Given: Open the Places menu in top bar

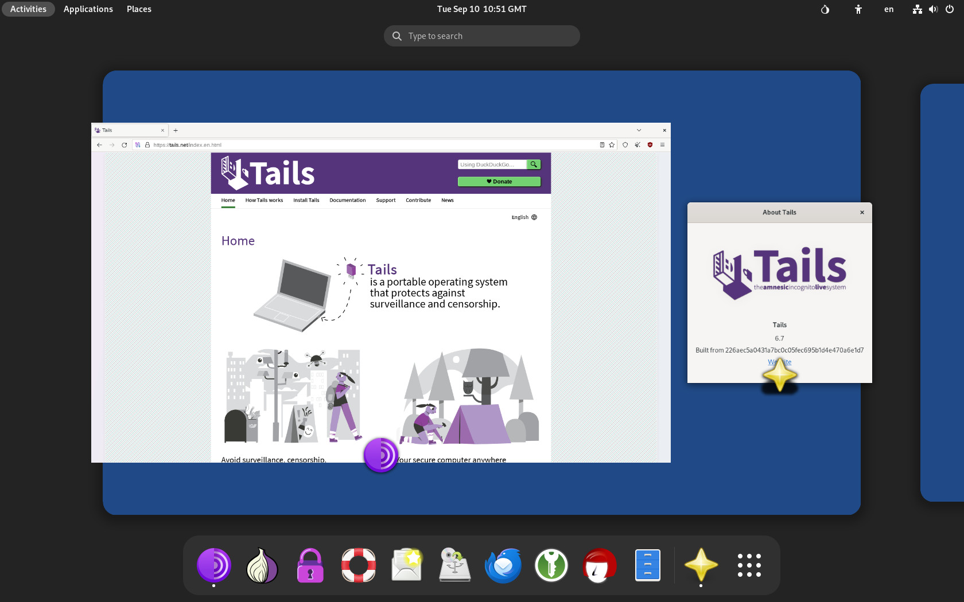Looking at the screenshot, I should click(x=139, y=9).
